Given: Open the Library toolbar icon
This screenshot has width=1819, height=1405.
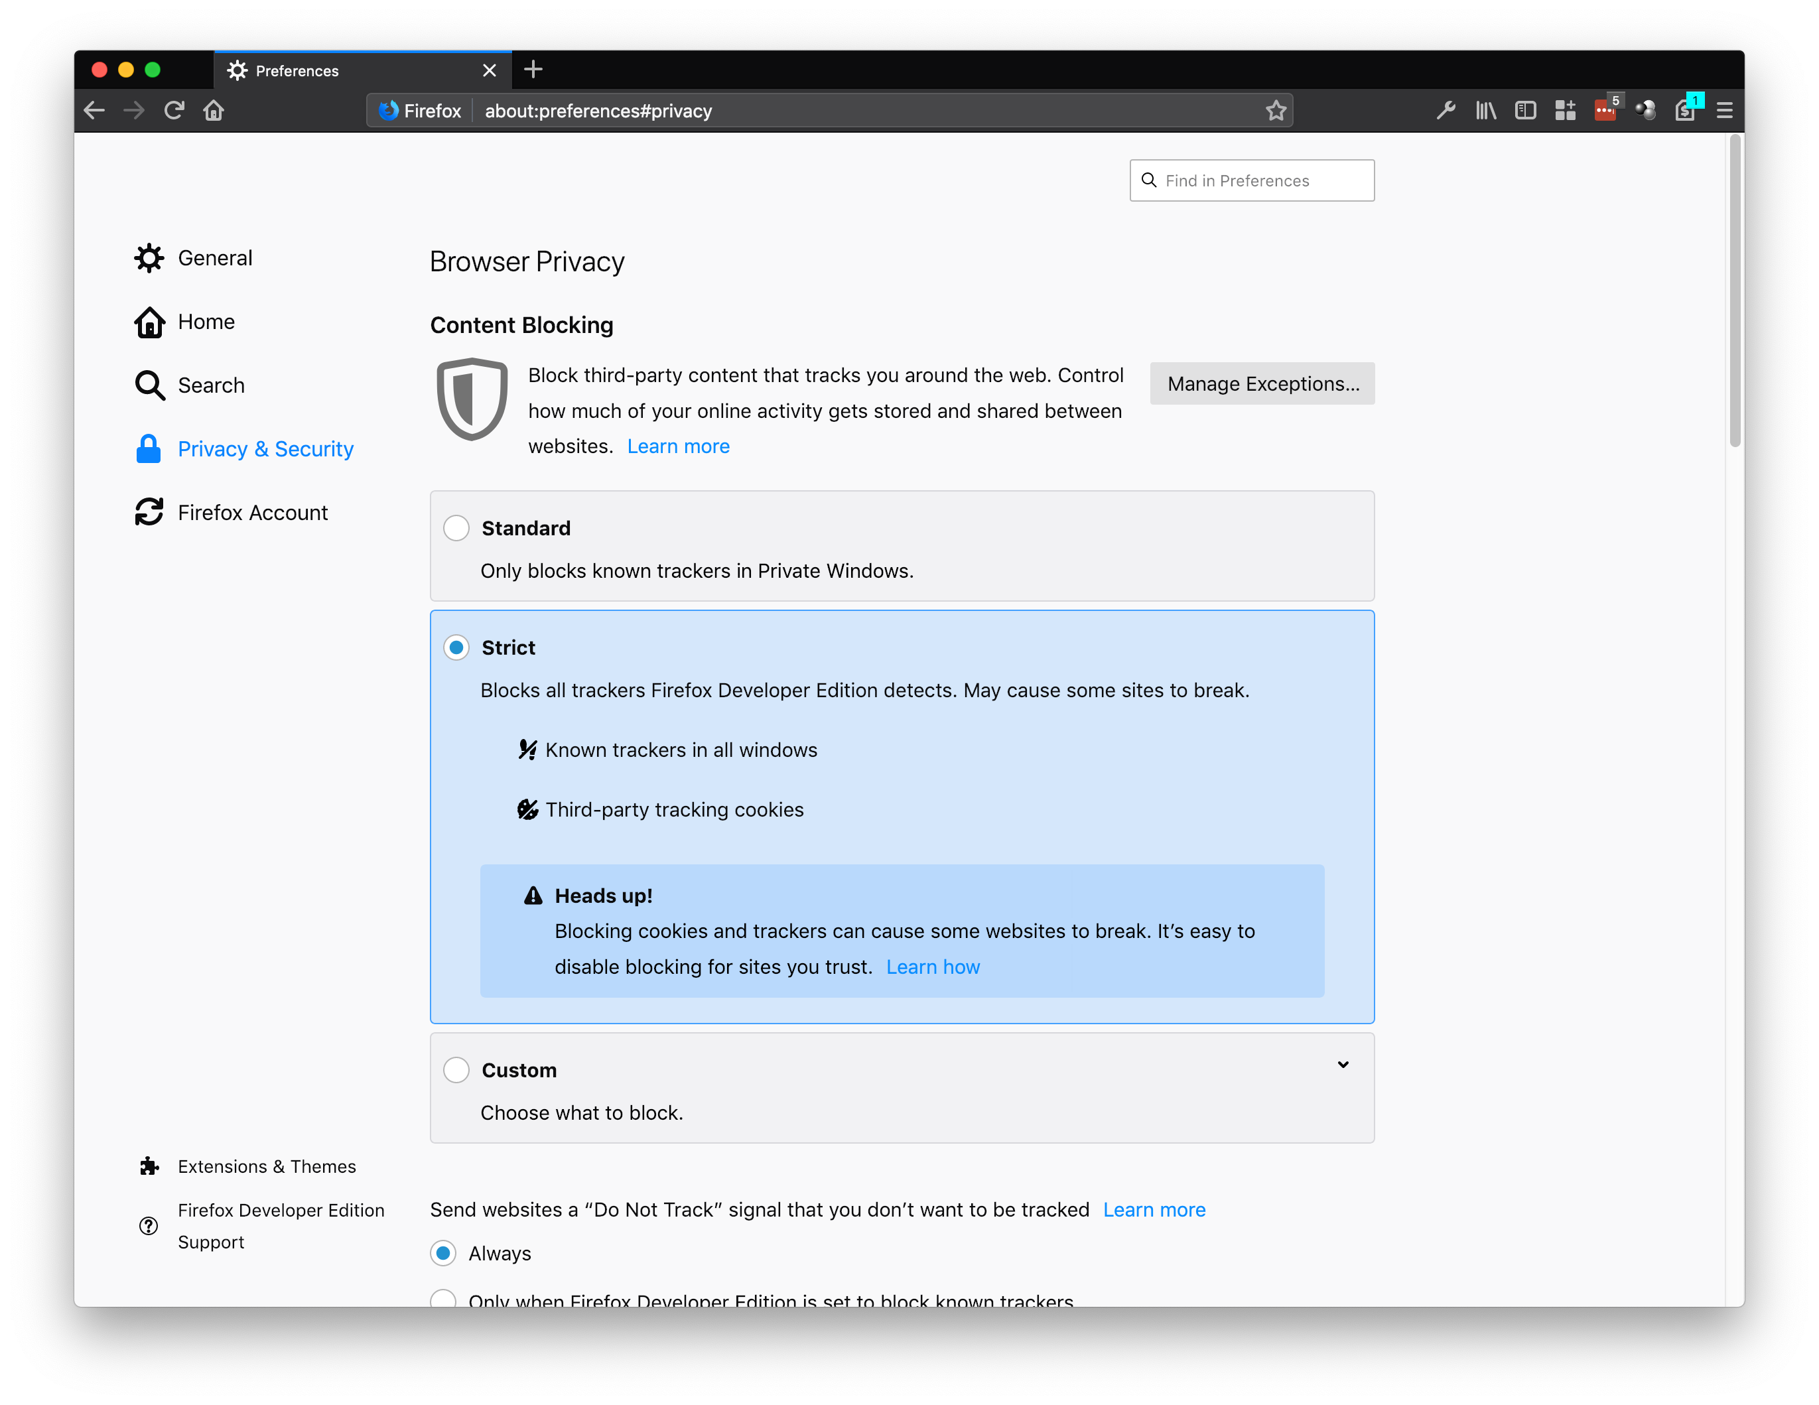Looking at the screenshot, I should pos(1485,111).
